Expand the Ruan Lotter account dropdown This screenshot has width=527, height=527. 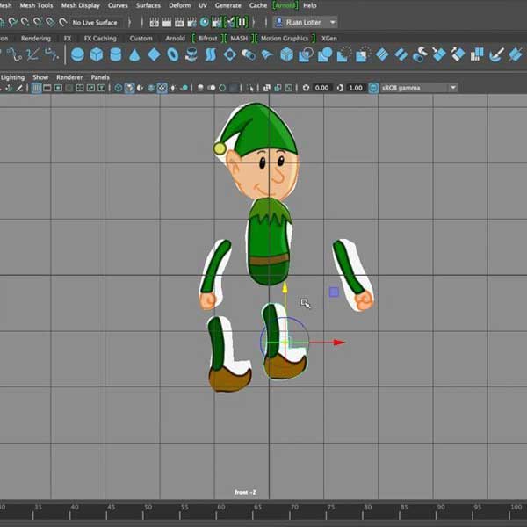[305, 22]
